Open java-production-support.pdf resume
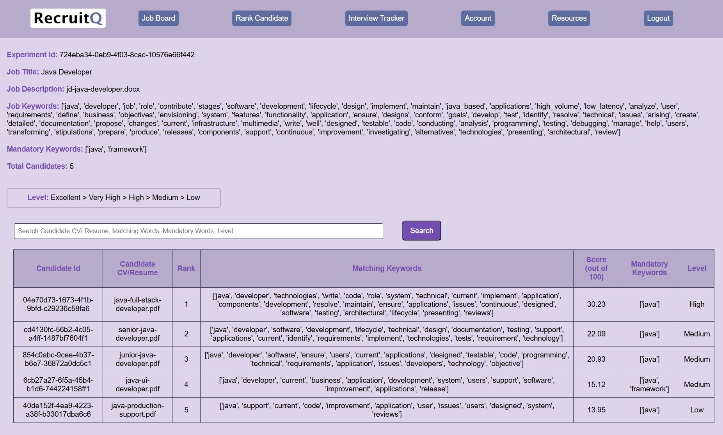723x435 pixels. 137,410
